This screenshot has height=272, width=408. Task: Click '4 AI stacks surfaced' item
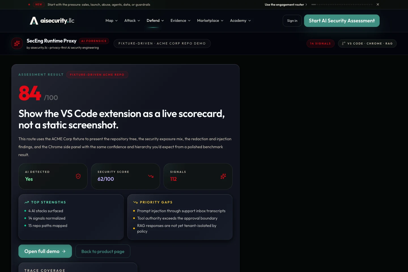[46, 211]
